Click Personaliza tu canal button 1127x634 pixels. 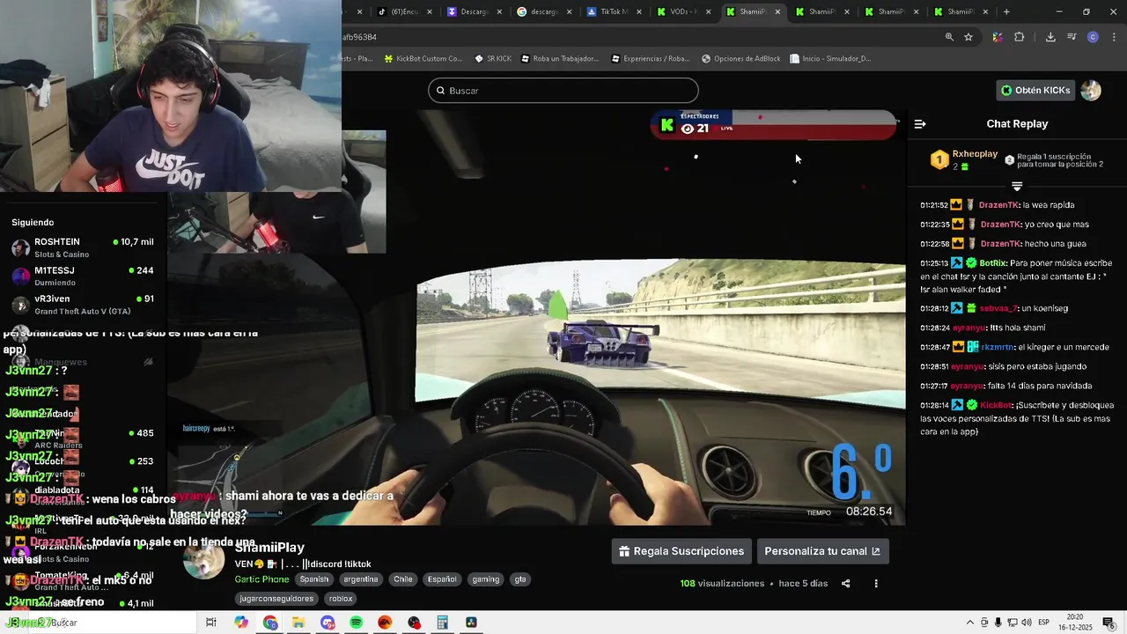tap(822, 551)
